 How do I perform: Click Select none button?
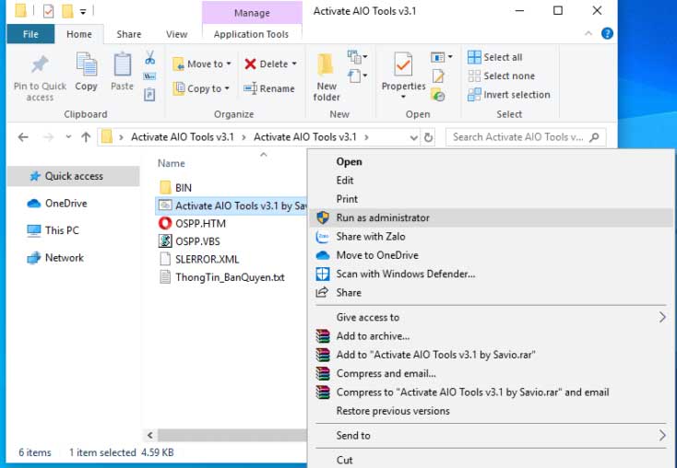[x=501, y=76]
